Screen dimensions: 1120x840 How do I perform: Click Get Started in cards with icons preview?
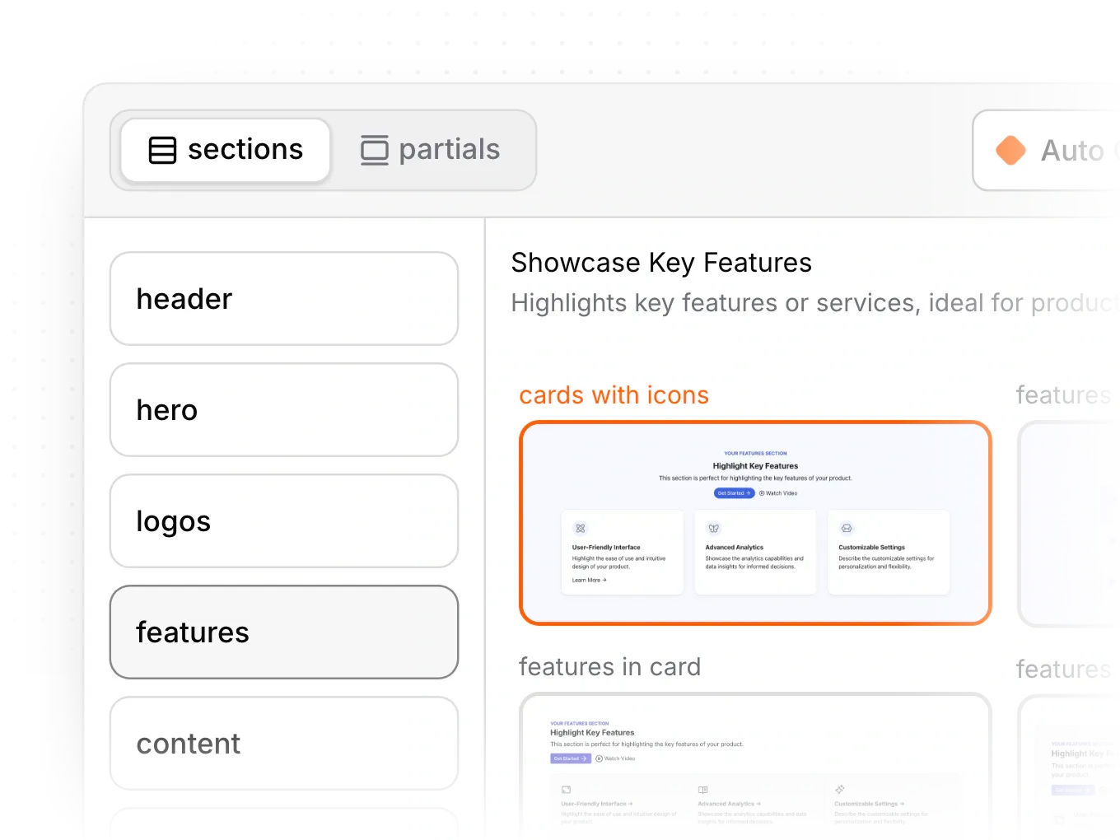tap(734, 493)
